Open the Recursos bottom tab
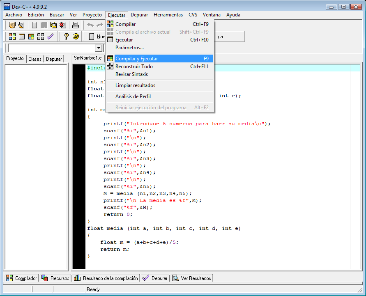Viewport: 366px width, 296px height. click(x=55, y=278)
